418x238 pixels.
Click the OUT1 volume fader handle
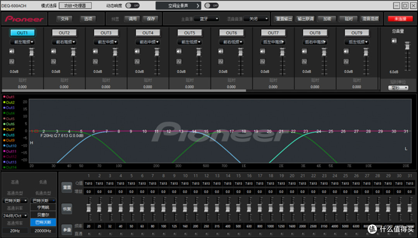pos(31,52)
